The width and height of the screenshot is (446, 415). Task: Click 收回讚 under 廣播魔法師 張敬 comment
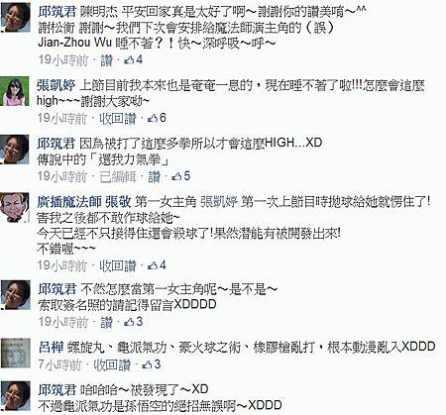pyautogui.click(x=118, y=265)
